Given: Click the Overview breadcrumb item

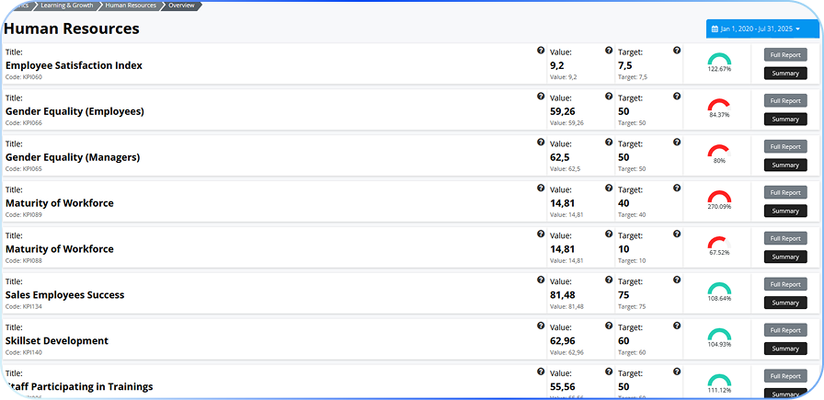Looking at the screenshot, I should (181, 6).
